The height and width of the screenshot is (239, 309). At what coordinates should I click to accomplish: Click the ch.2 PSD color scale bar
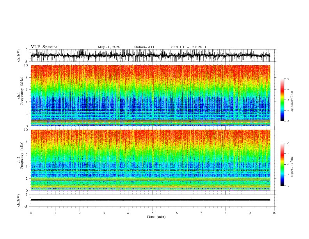(282, 164)
